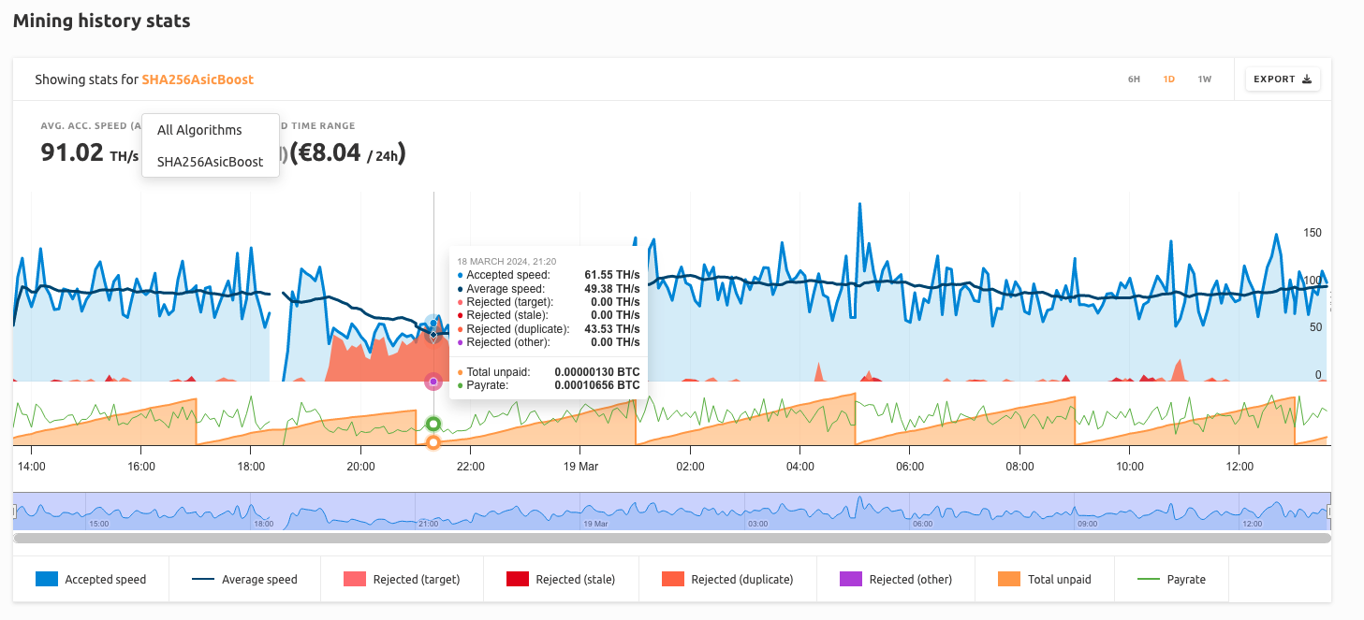Click the Average speed line icon in legend
This screenshot has height=620, width=1364.
[x=200, y=579]
